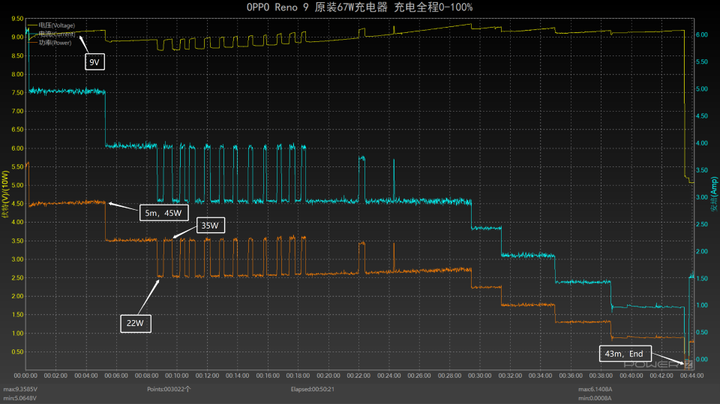The height and width of the screenshot is (404, 720).
Task: Click the 4.50 left axis value
Action: (x=17, y=204)
